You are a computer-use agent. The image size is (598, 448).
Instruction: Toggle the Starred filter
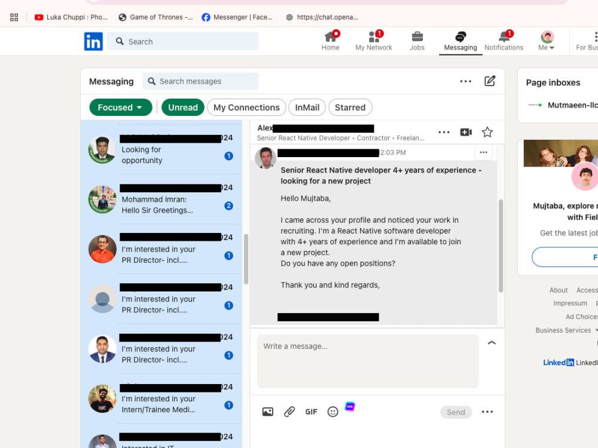click(x=350, y=108)
